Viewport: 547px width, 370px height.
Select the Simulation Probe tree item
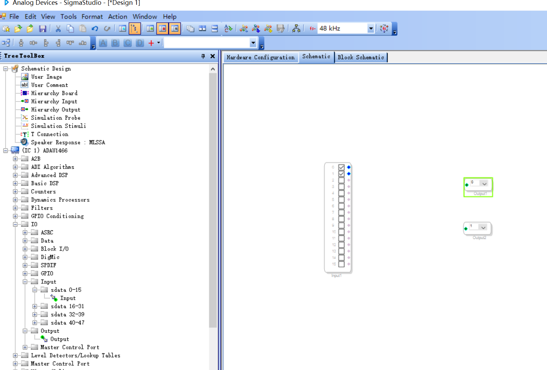tap(56, 118)
